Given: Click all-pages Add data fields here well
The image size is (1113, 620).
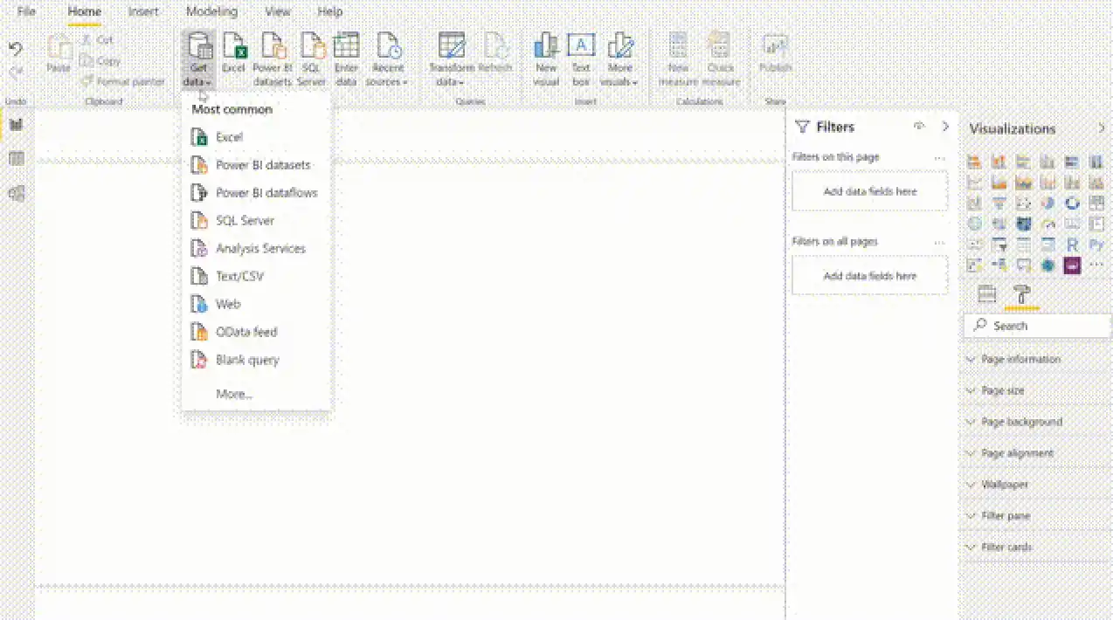Looking at the screenshot, I should point(870,276).
